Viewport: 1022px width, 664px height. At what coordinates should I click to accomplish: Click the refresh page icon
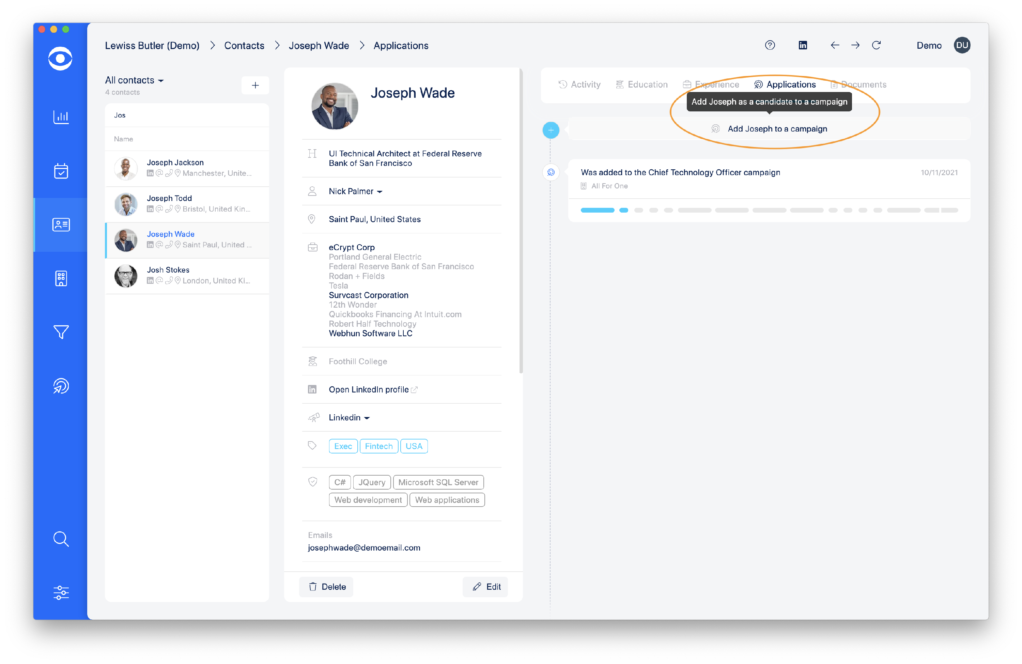(876, 46)
